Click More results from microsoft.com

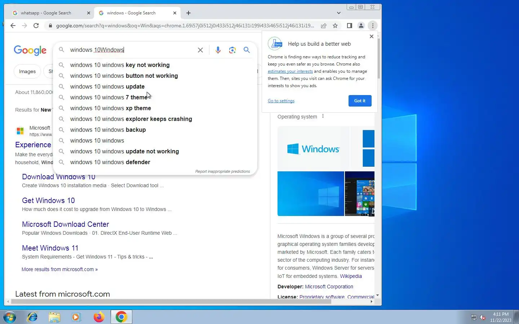tap(59, 269)
